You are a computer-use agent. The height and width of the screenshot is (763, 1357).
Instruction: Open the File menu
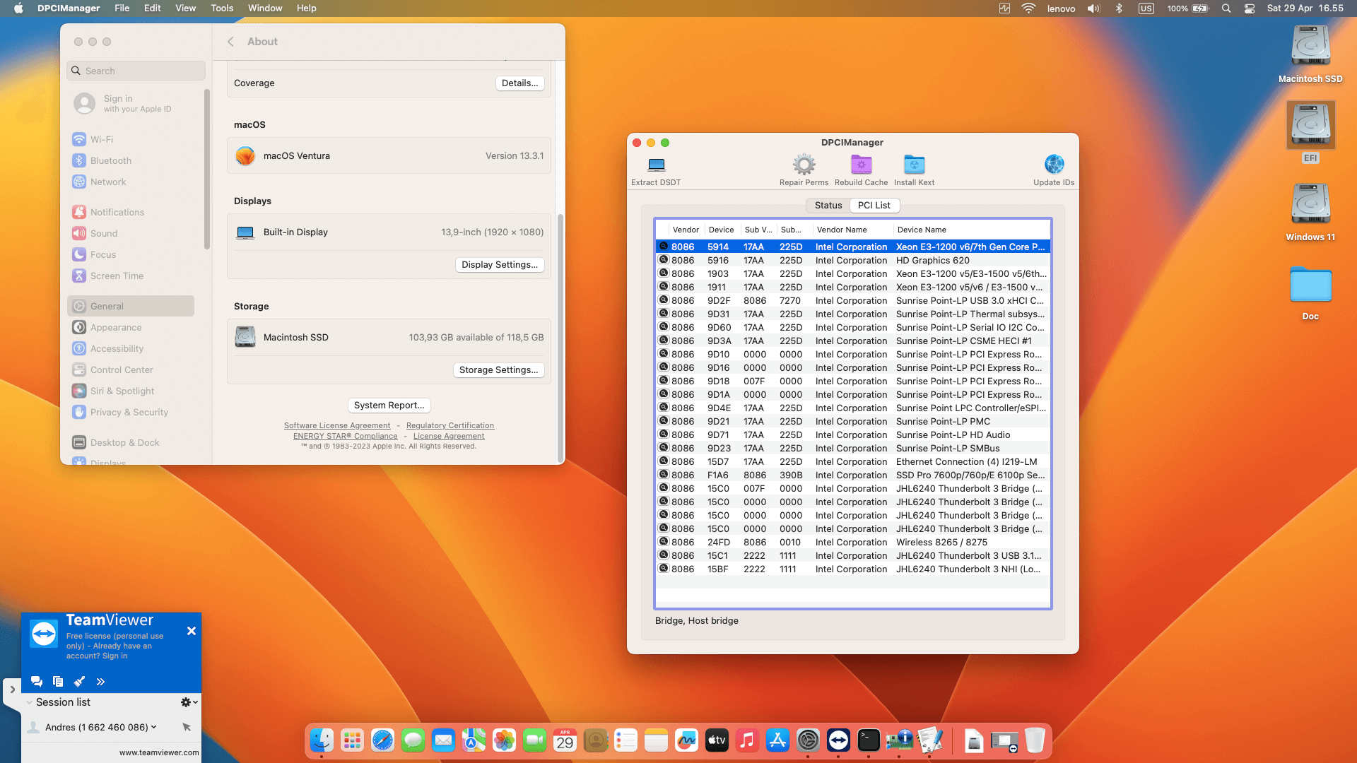[x=122, y=8]
